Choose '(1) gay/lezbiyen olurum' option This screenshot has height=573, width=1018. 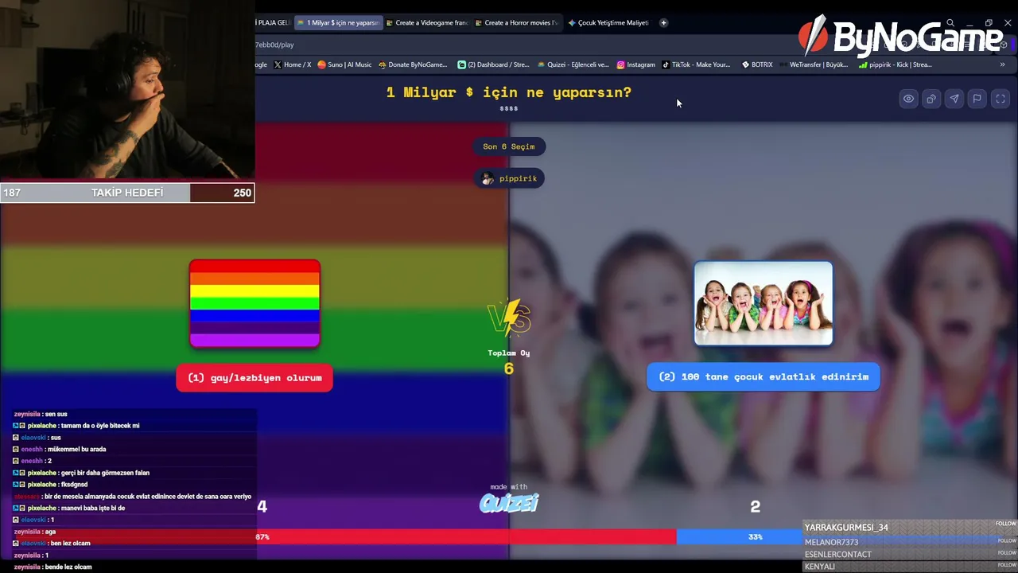[x=254, y=378]
